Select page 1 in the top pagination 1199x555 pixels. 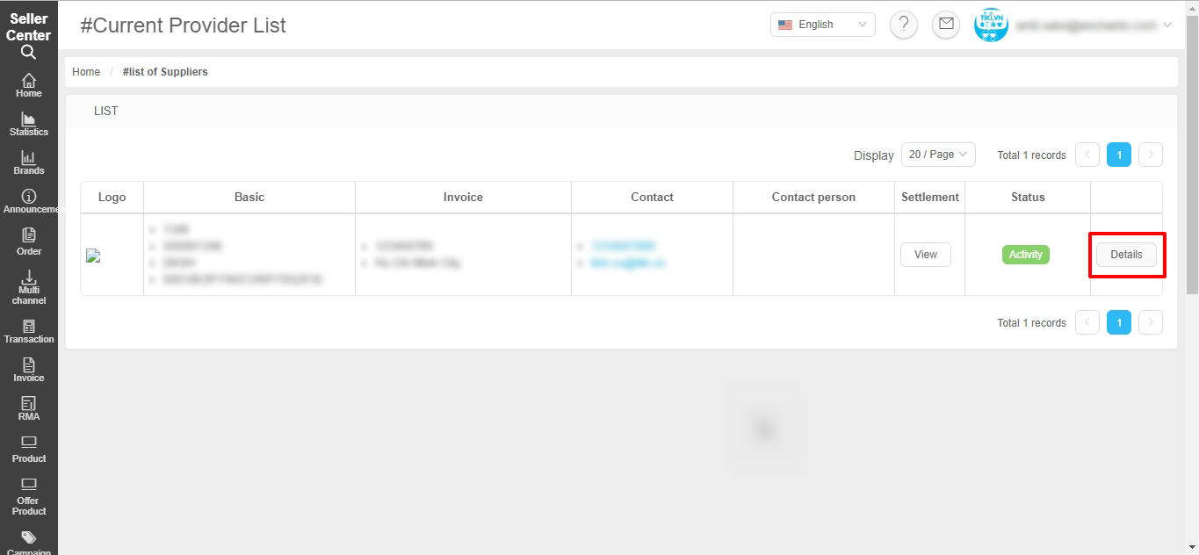(x=1119, y=155)
